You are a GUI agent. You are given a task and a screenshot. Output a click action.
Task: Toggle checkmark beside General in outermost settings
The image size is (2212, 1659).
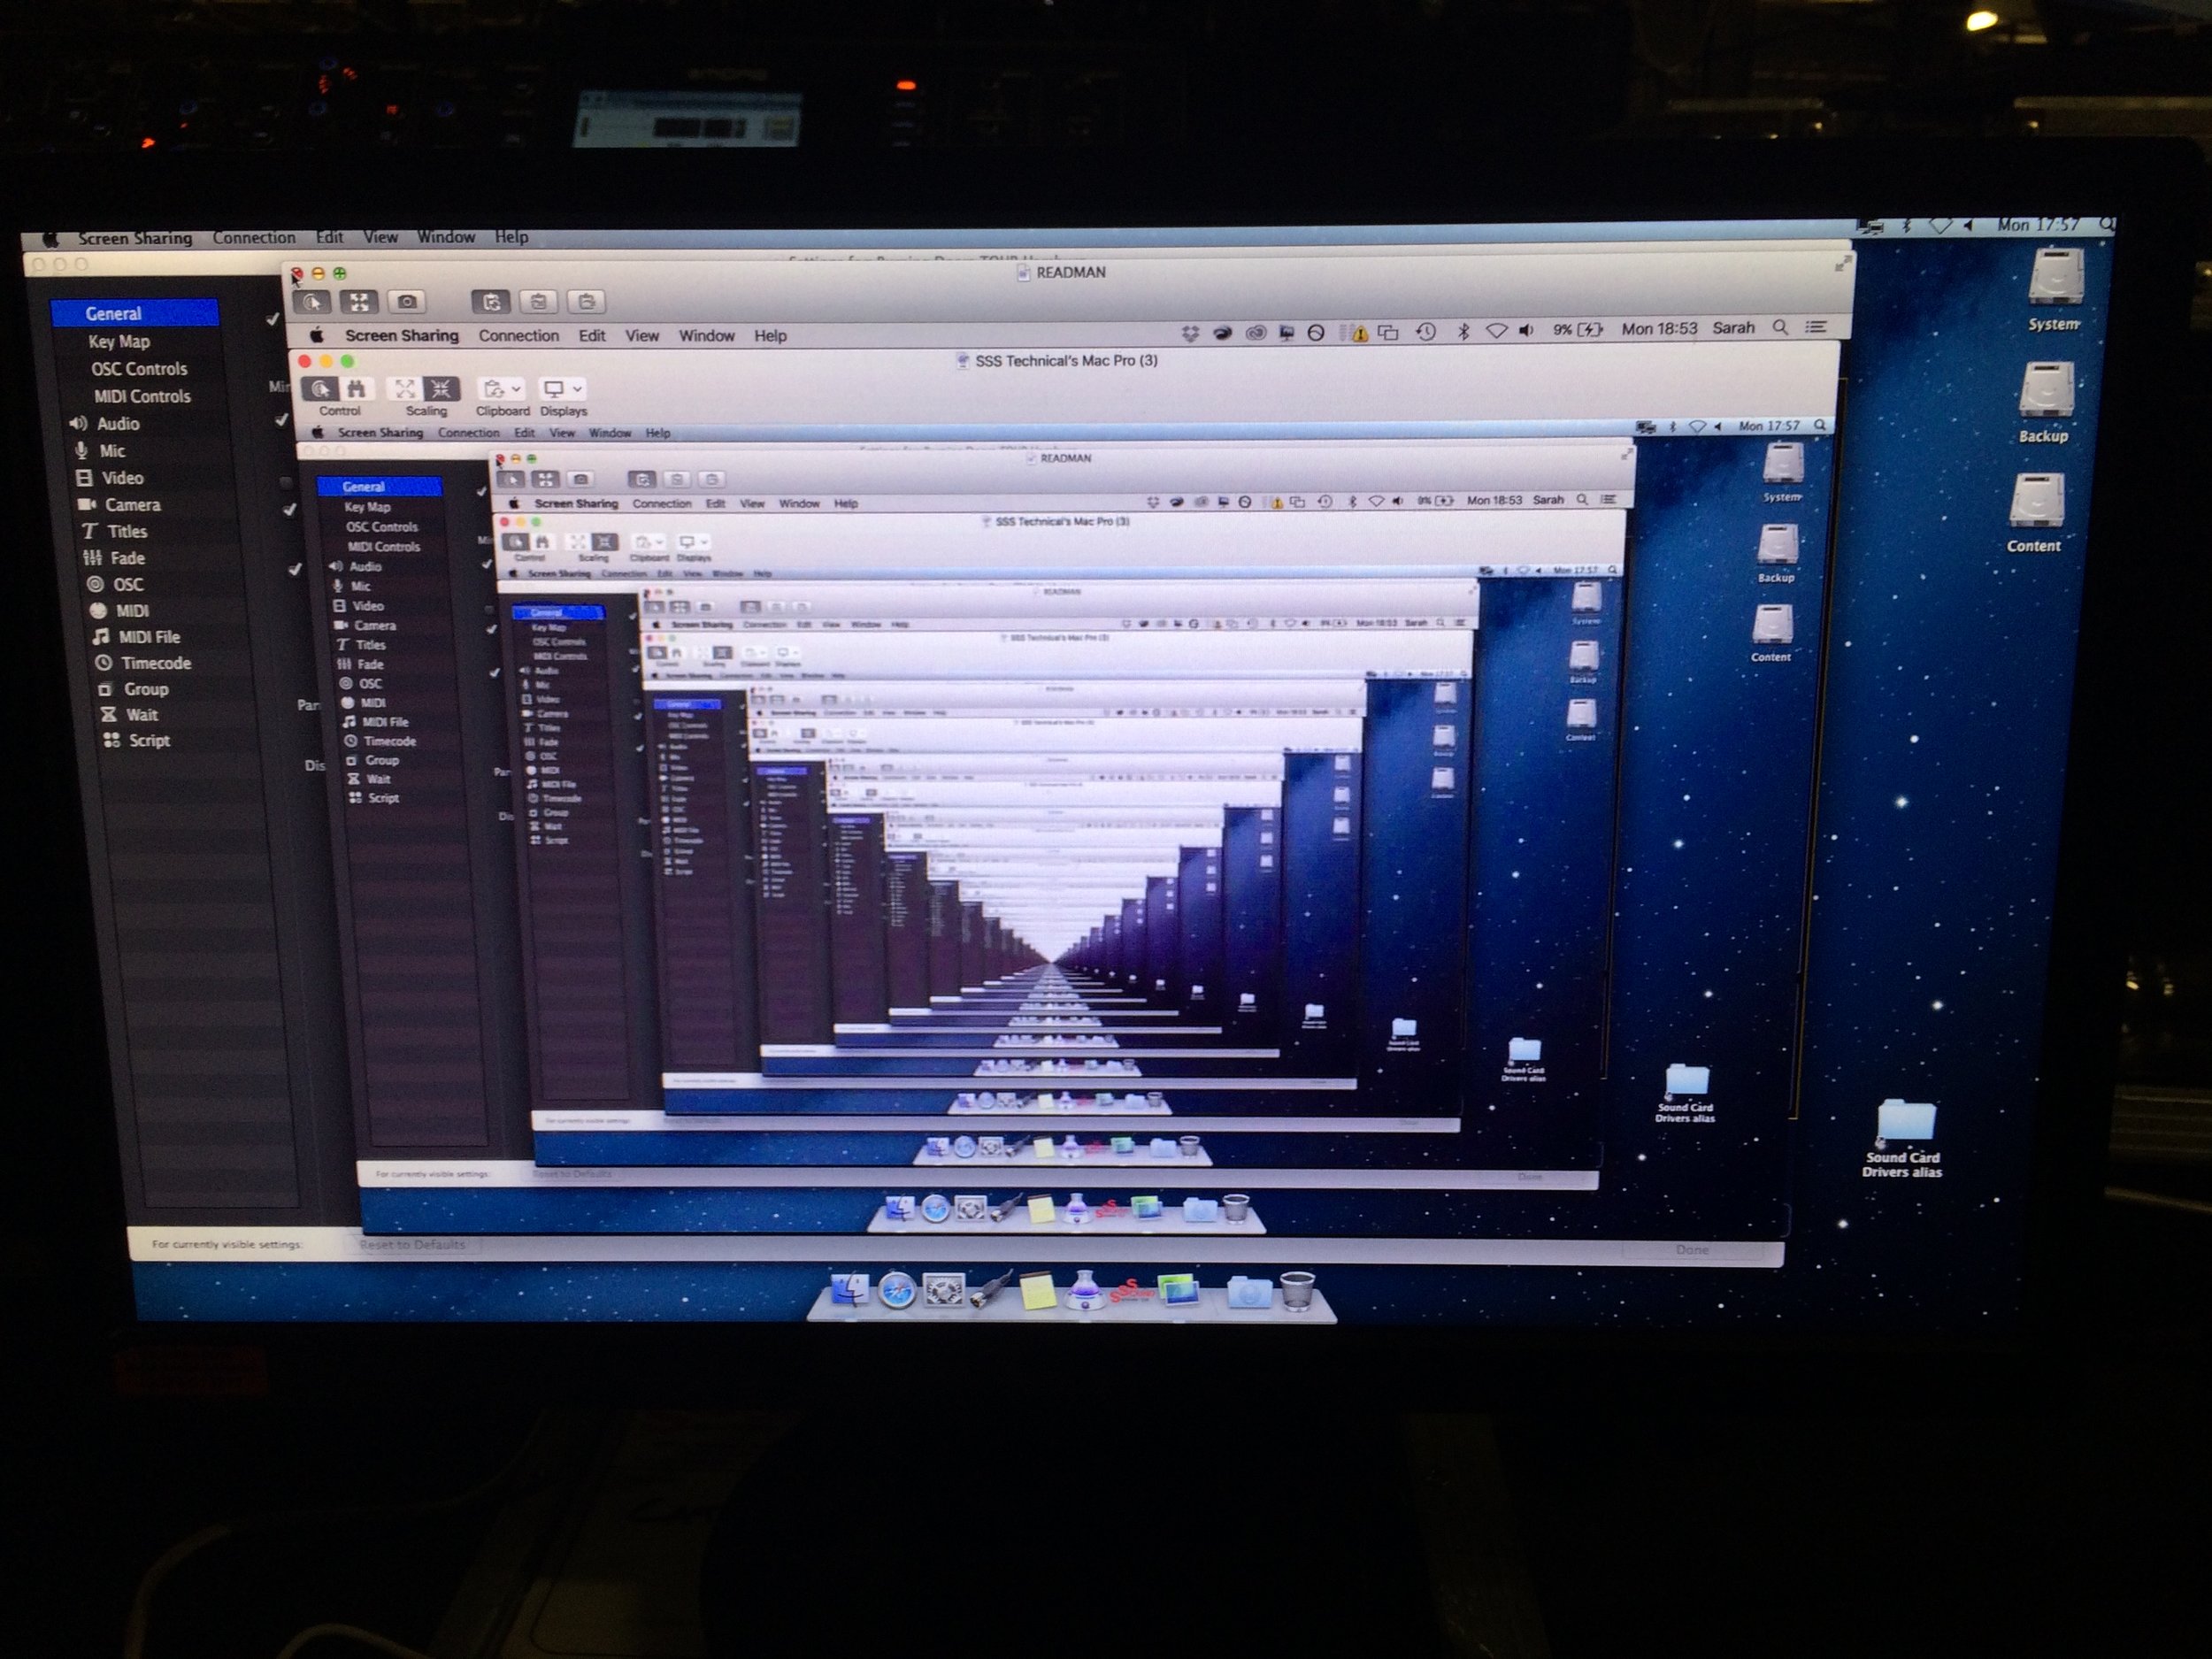coord(272,319)
